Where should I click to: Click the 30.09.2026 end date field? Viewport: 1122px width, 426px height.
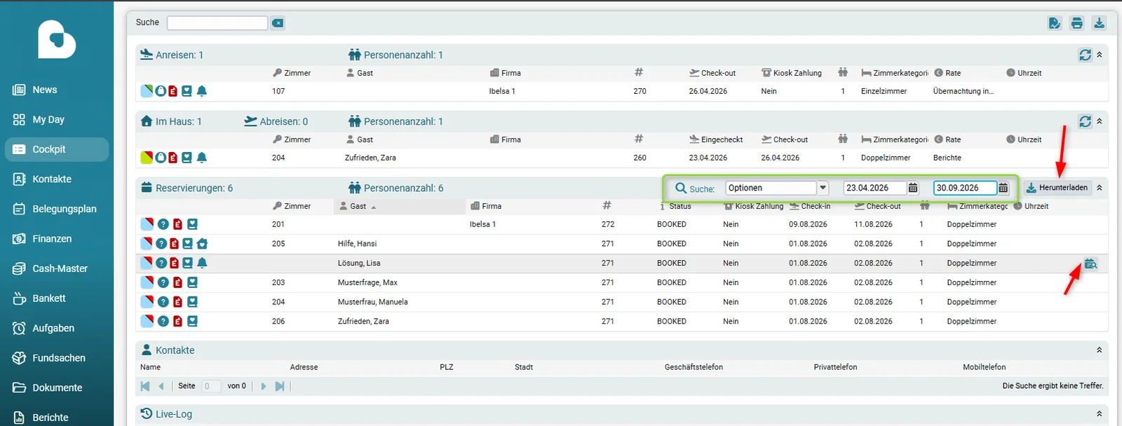[x=965, y=188]
